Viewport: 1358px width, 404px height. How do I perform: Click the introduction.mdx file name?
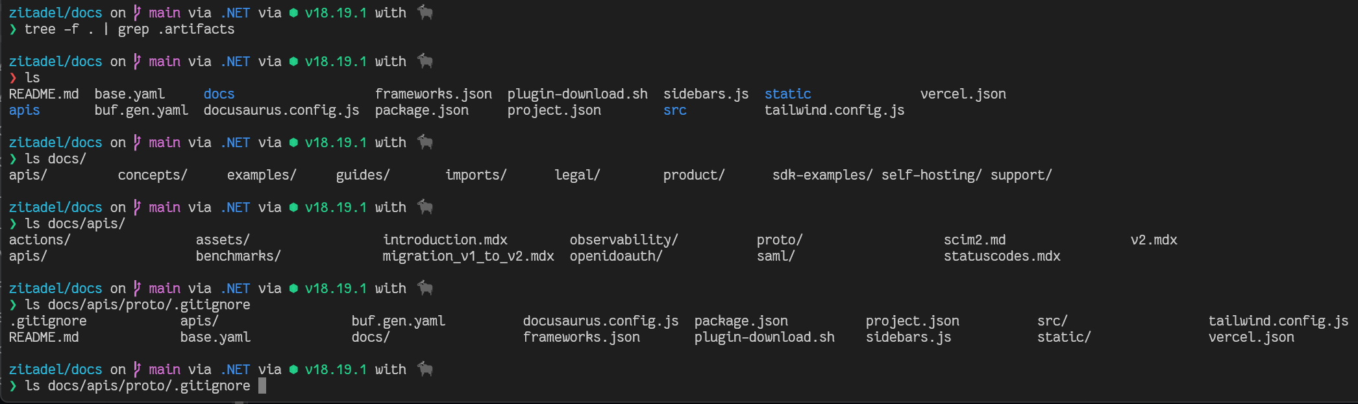click(x=445, y=240)
